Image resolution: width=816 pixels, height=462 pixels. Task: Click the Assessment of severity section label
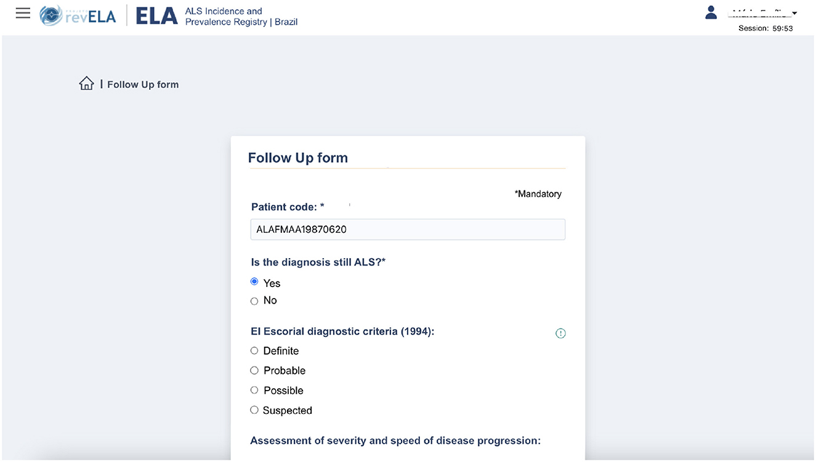[x=395, y=440]
